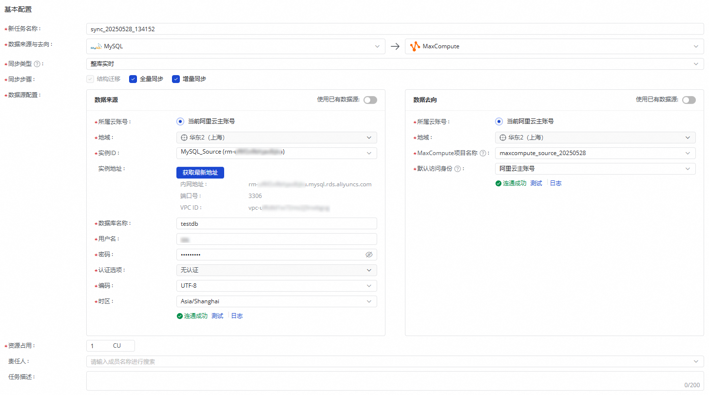
Task: Uncheck the 增量同步 checkbox
Action: (x=176, y=79)
